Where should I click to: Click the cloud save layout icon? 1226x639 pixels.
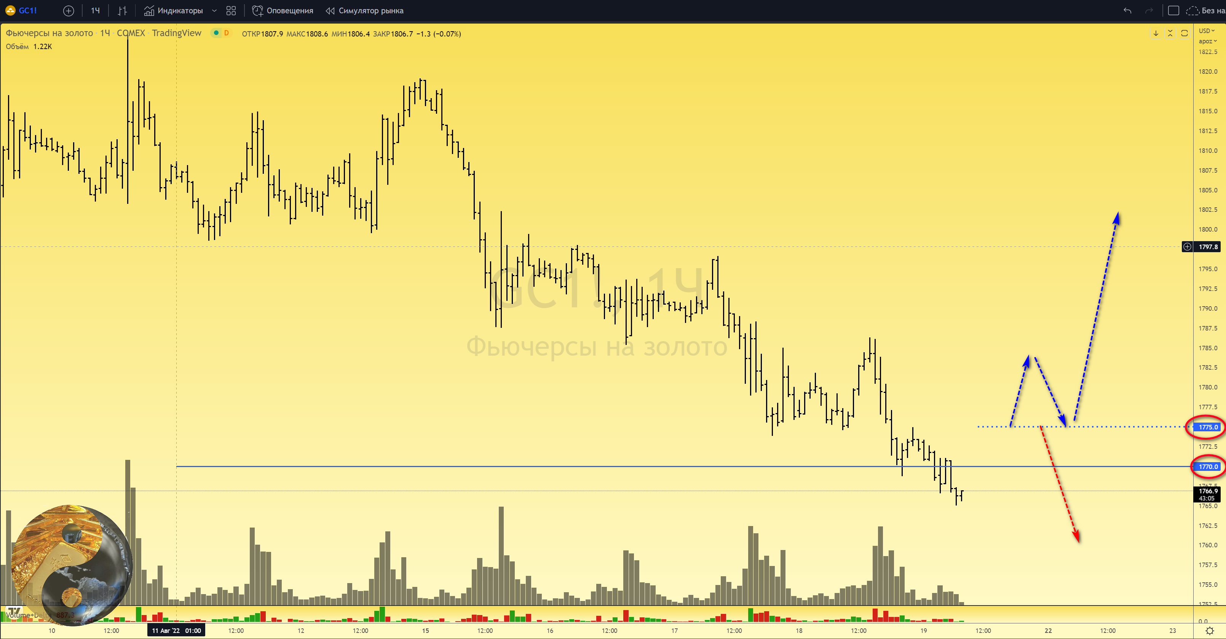point(1192,11)
